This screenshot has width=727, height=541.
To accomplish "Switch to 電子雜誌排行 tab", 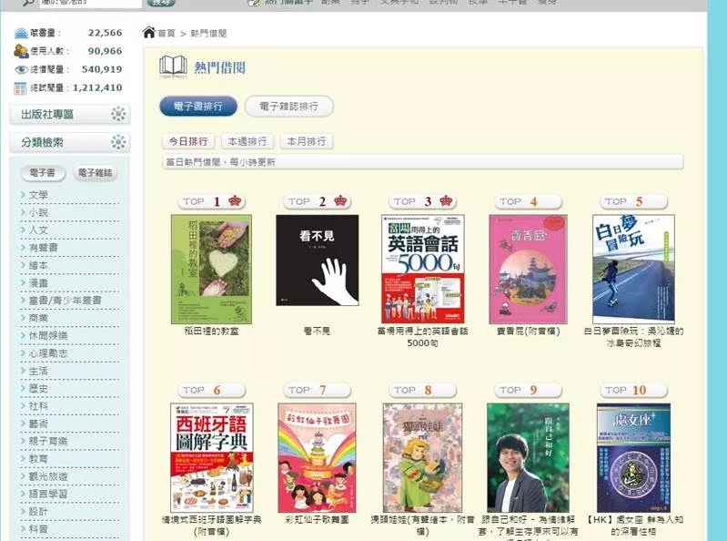I will pyautogui.click(x=288, y=107).
